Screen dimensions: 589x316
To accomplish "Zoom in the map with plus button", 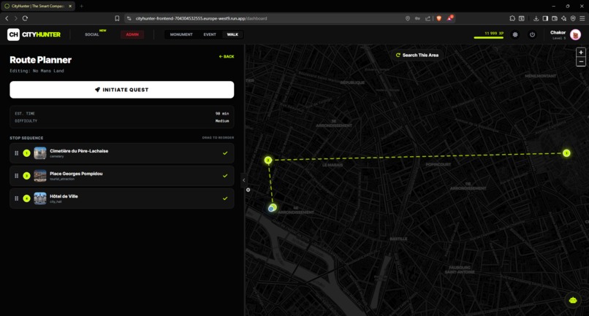I will click(581, 53).
